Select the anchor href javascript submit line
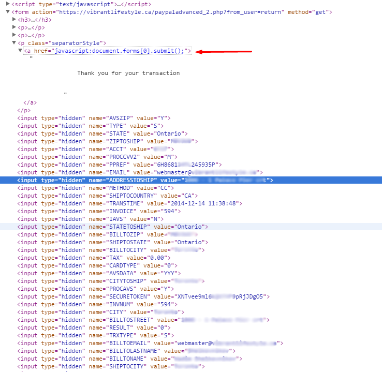Screen dimensions: 382x372 (108, 51)
